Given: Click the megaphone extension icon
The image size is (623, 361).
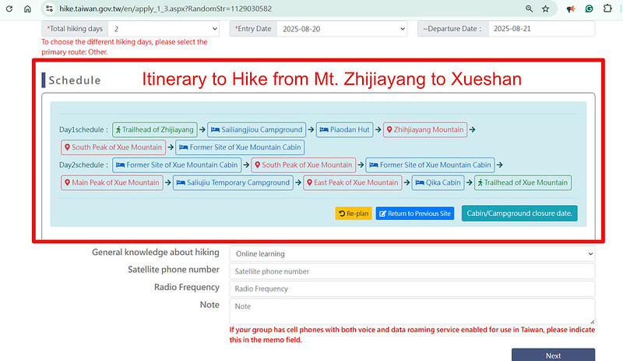Looking at the screenshot, I should coord(571,9).
